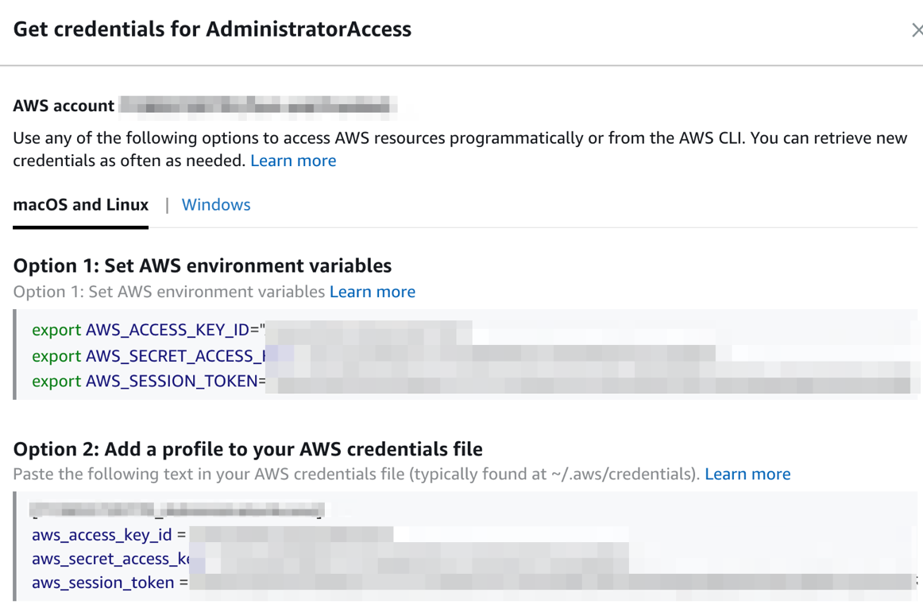Click the export AWS_ACCESS_KEY_ID line

coord(252,330)
